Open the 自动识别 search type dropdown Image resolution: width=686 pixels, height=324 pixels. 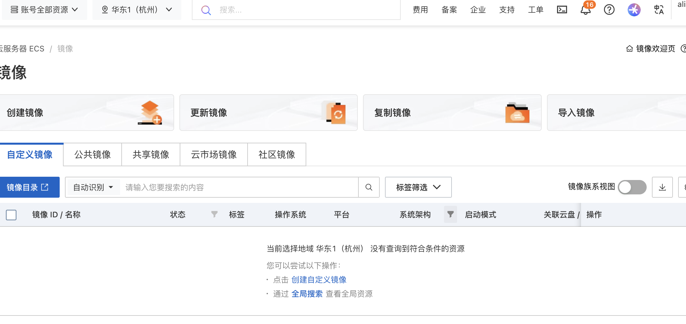(93, 187)
